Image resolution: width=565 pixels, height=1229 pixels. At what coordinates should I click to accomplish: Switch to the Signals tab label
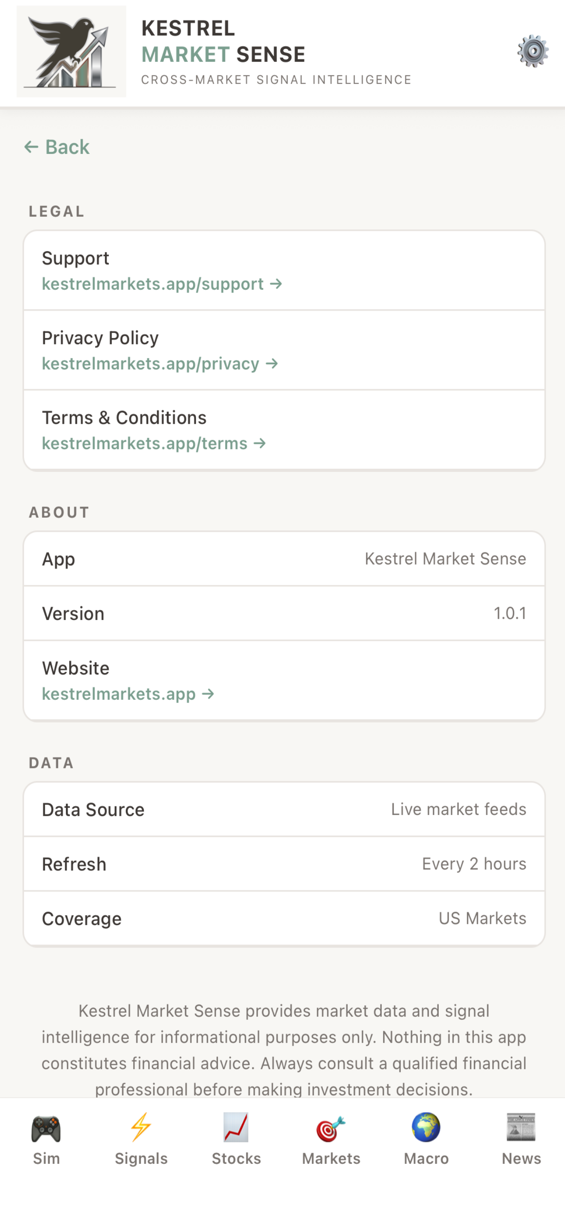click(x=141, y=1158)
